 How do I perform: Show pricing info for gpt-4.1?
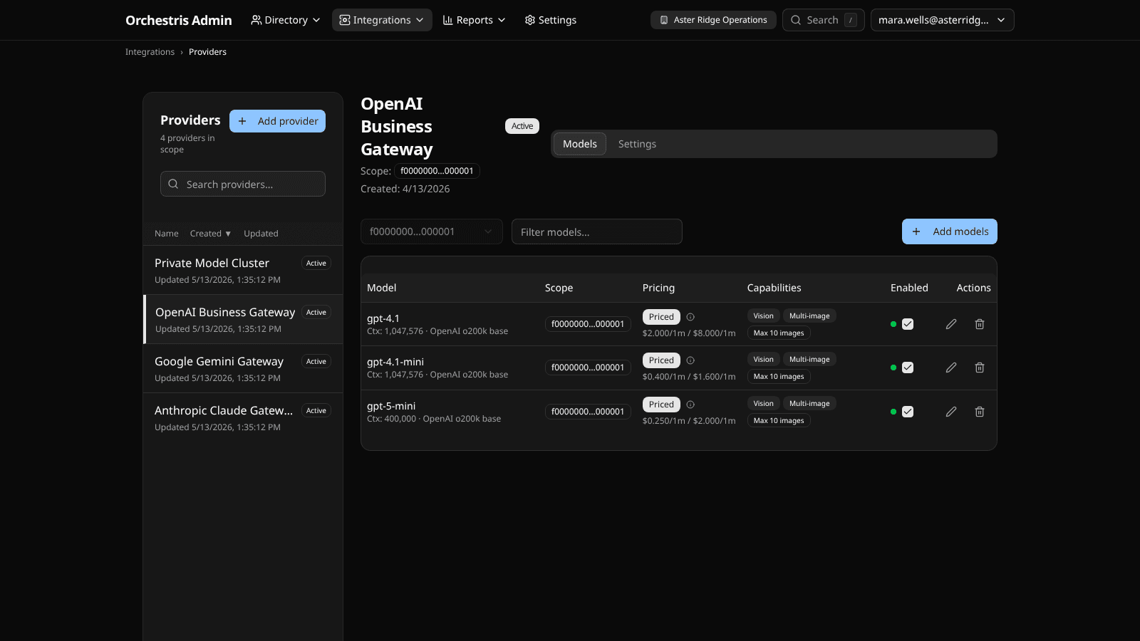(690, 317)
